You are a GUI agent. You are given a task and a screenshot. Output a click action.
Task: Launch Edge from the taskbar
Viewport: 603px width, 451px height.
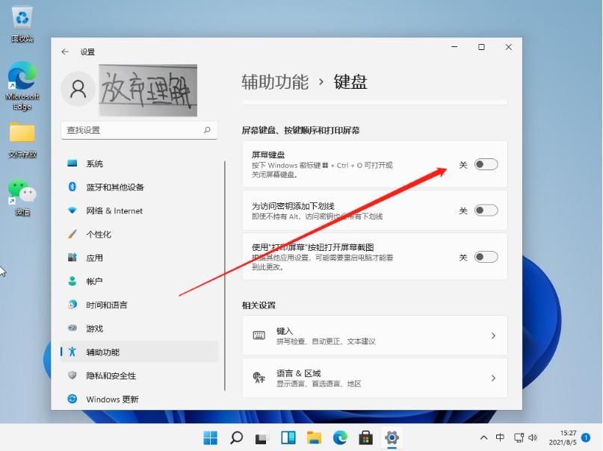(x=340, y=438)
